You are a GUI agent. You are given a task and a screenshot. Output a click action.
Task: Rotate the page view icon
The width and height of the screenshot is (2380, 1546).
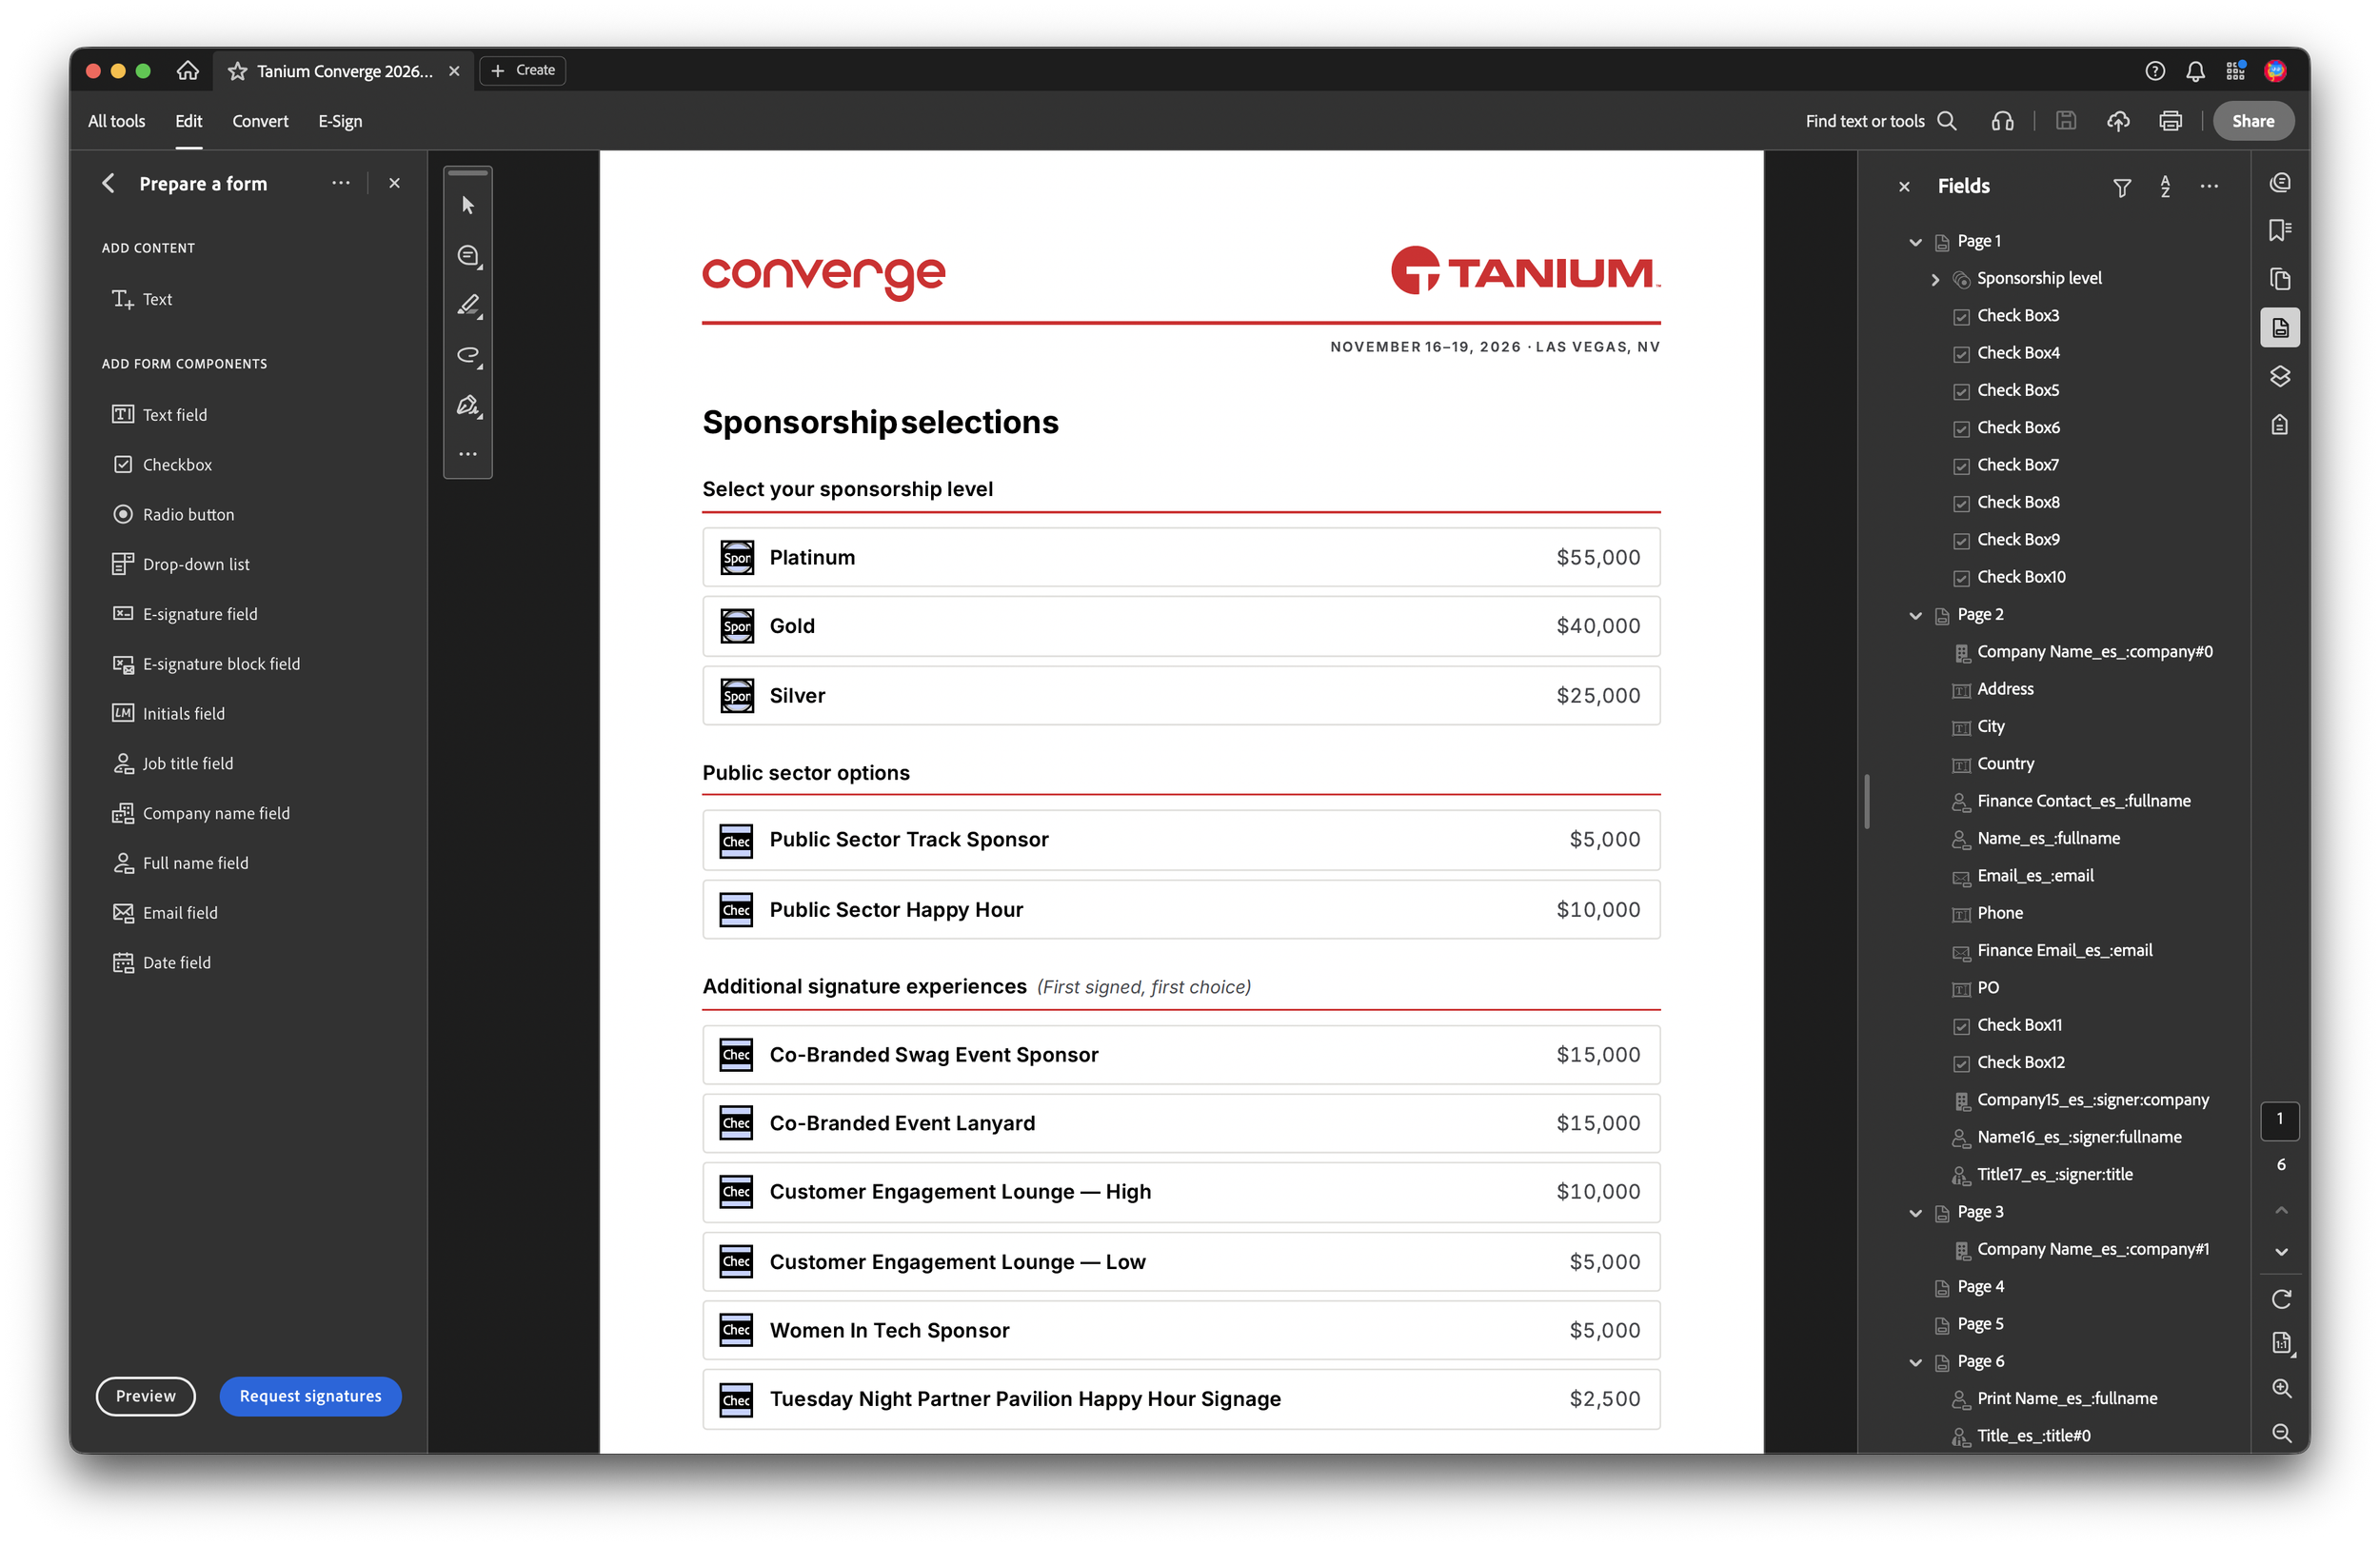[x=2281, y=1299]
